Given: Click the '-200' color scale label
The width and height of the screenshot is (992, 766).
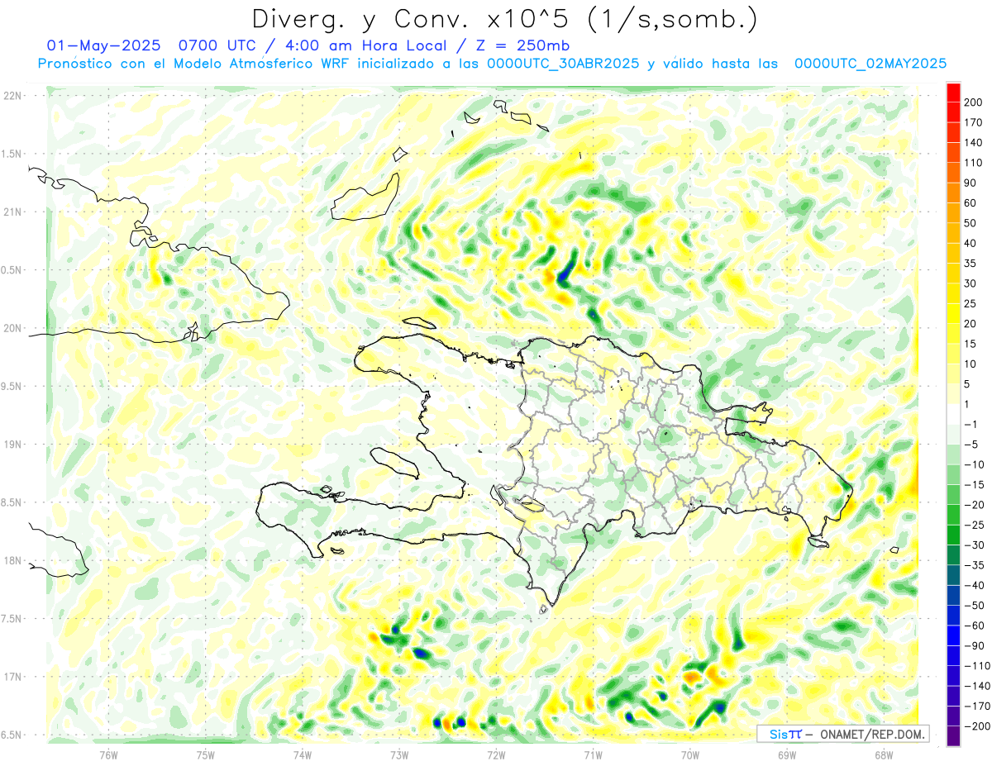Looking at the screenshot, I should (x=978, y=726).
